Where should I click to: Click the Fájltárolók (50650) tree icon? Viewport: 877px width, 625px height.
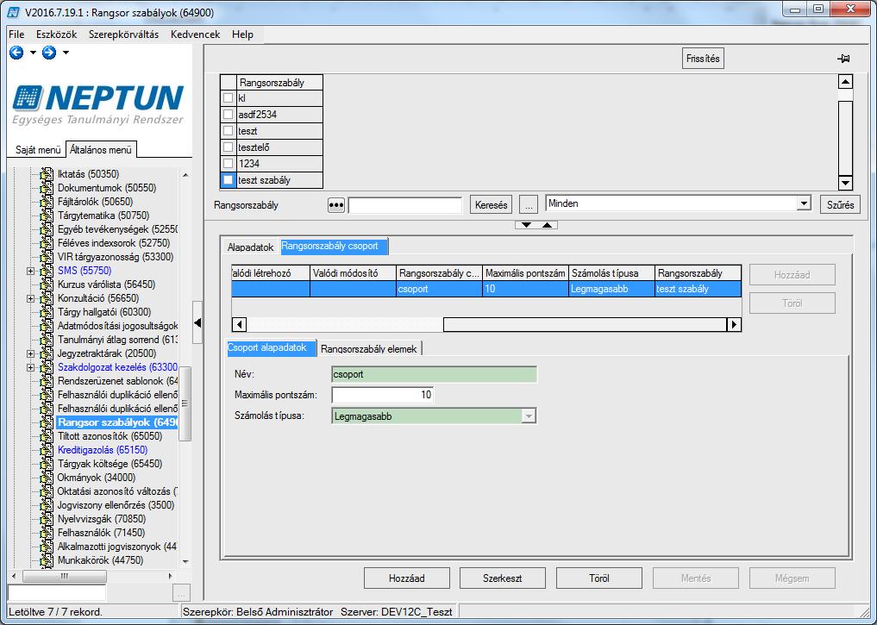coord(47,202)
